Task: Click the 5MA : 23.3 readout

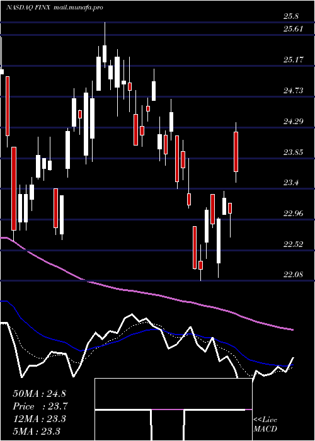Action: click(37, 431)
